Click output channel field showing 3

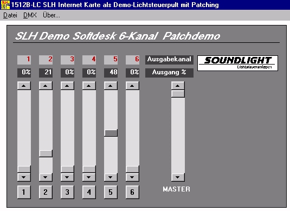click(x=67, y=60)
